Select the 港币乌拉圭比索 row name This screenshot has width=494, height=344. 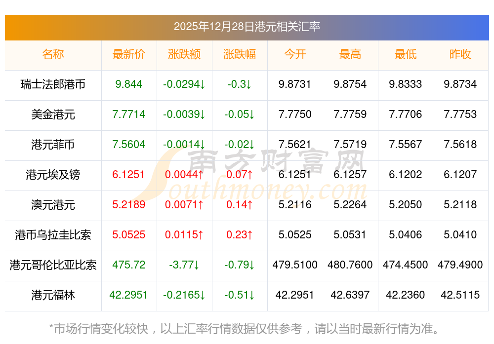click(x=53, y=235)
